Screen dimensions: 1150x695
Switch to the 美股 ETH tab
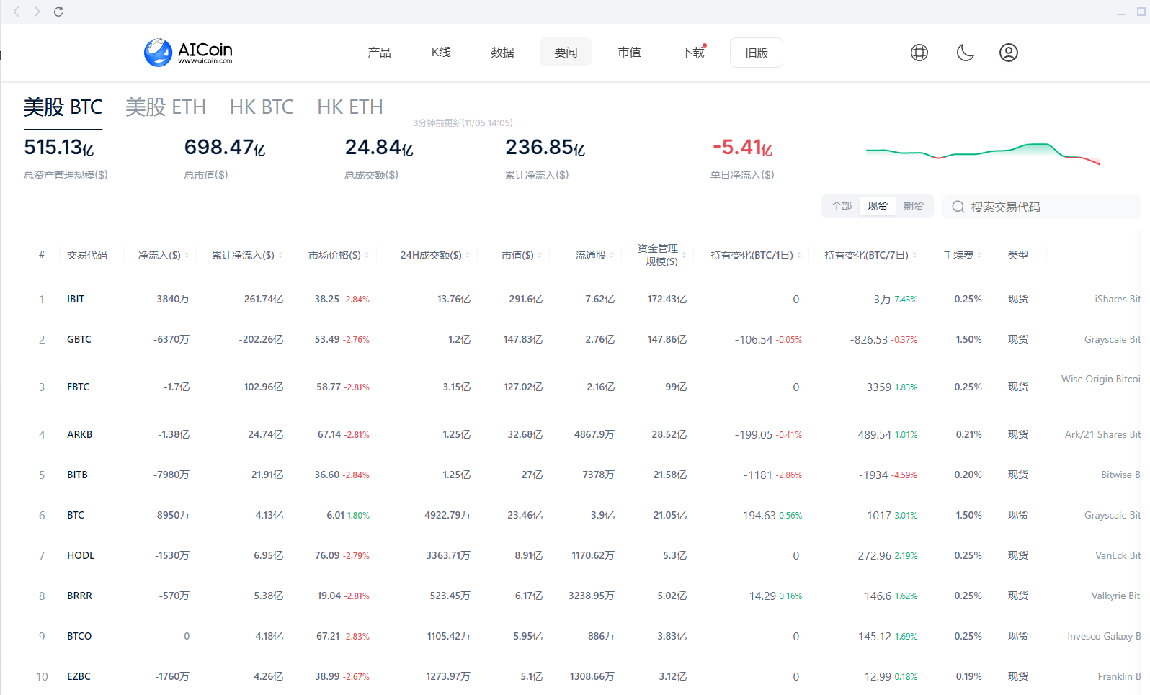click(166, 107)
